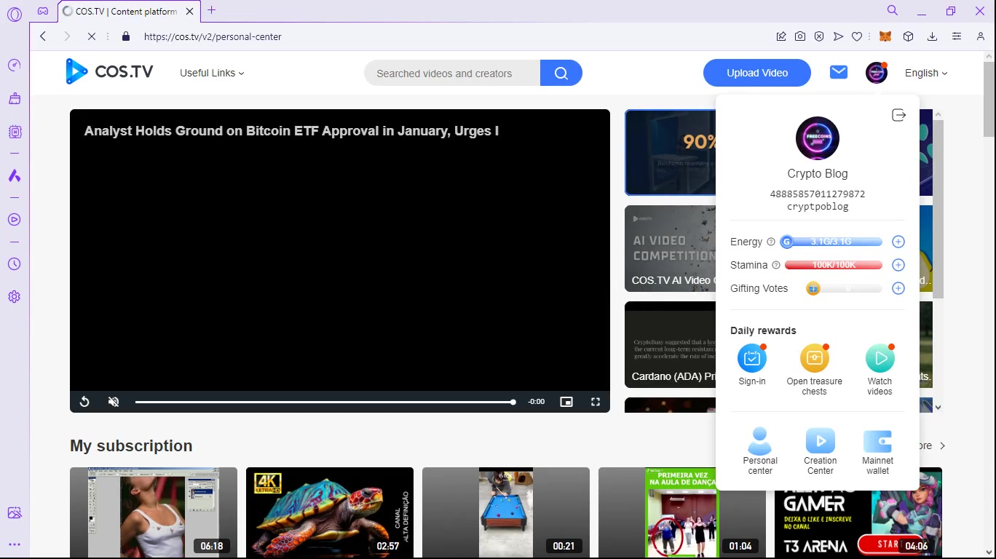The width and height of the screenshot is (996, 559).
Task: Unmute the video player sound
Action: click(114, 402)
